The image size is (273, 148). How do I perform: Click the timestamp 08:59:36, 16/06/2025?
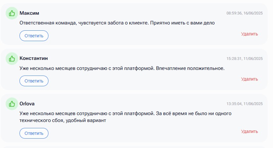[244, 13]
